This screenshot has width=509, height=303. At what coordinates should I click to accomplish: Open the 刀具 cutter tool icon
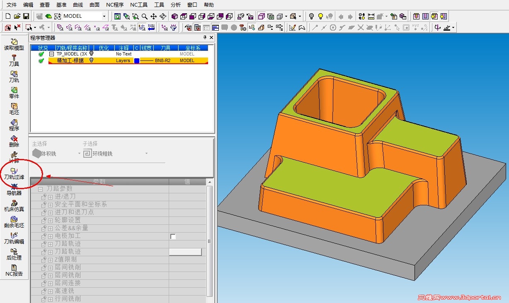[14, 60]
